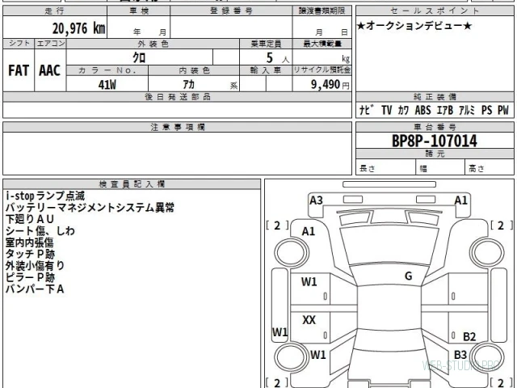Select chassis number BP8P-107014
The image size is (517, 388).
click(435, 141)
